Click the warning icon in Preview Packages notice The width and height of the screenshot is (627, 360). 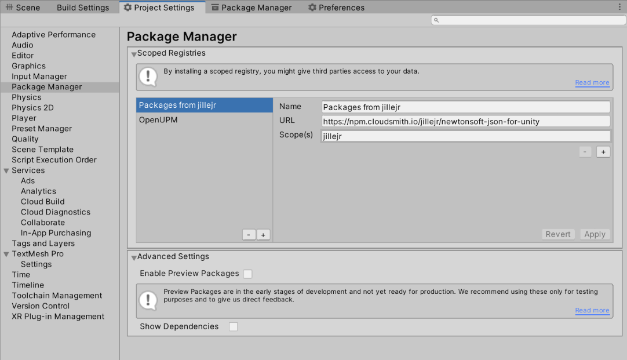coord(149,300)
